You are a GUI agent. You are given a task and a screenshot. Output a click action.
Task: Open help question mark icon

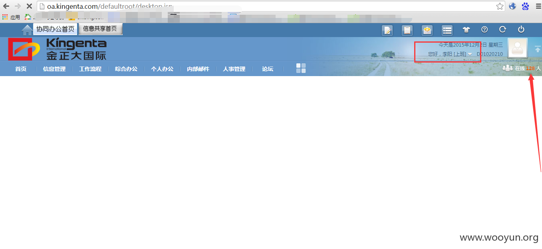tap(484, 29)
